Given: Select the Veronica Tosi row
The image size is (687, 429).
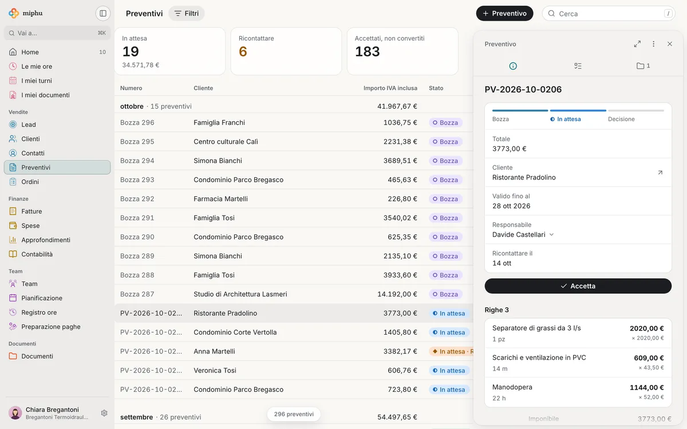Looking at the screenshot, I should (294, 371).
